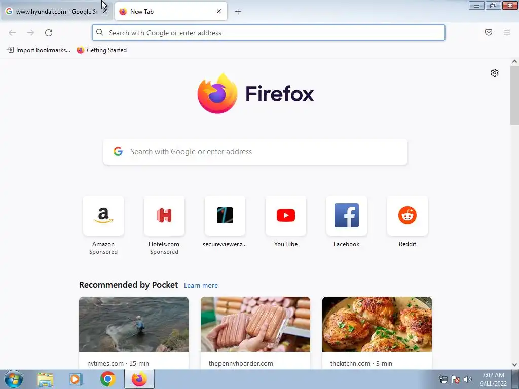Open thekitchn.com chicken article image

(x=377, y=324)
